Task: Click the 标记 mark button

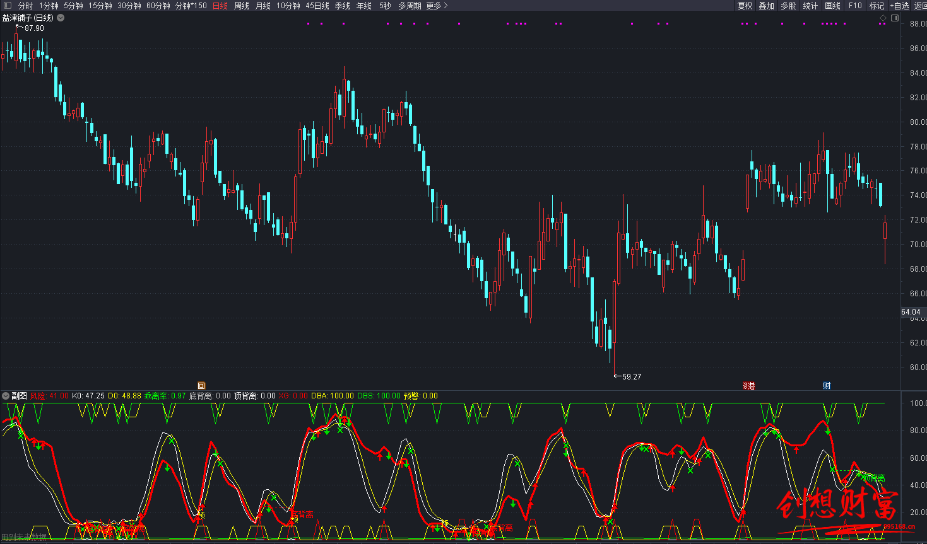Action: click(x=877, y=6)
